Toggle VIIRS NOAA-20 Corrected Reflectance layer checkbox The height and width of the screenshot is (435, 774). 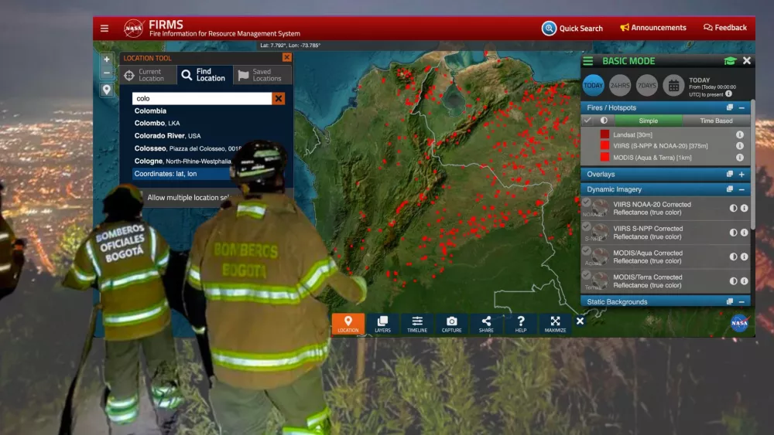[x=587, y=203]
